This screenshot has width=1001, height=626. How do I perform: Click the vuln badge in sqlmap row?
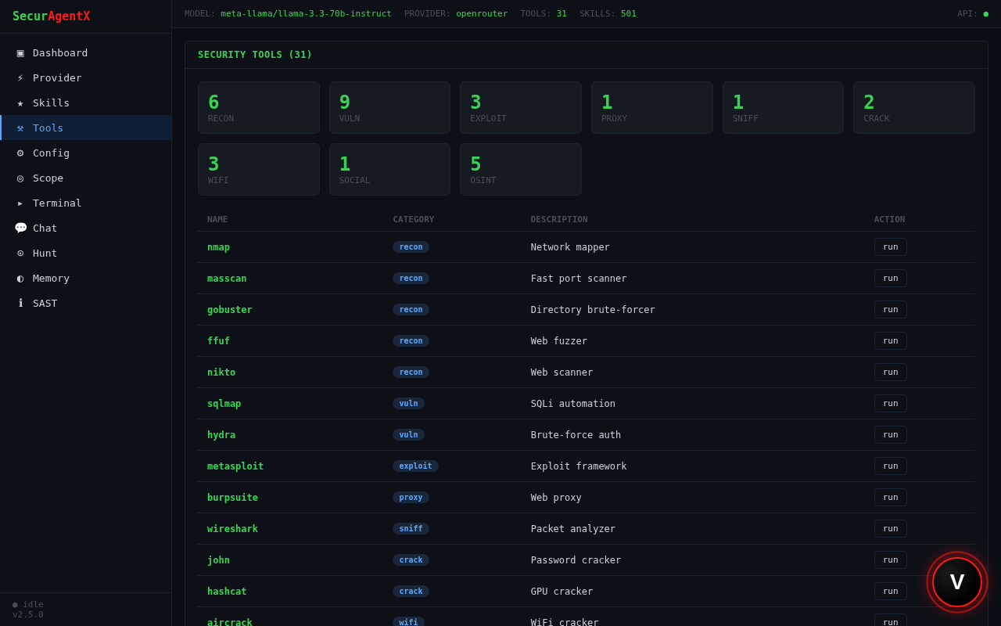[408, 403]
